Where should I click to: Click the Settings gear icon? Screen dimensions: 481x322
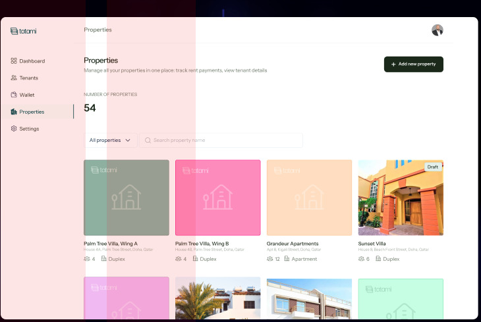tap(13, 128)
